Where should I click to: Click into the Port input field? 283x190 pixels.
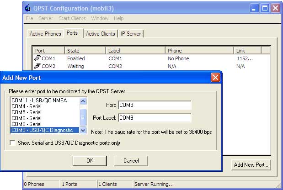click(x=155, y=105)
